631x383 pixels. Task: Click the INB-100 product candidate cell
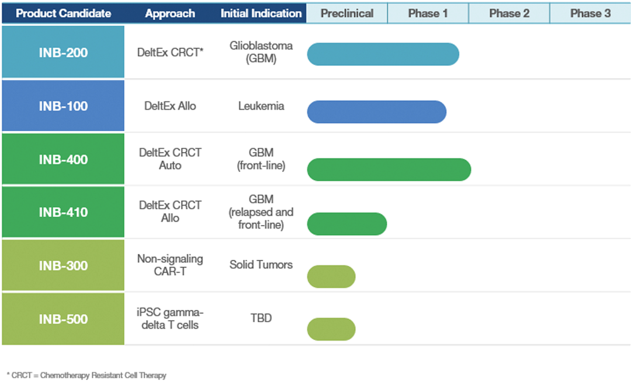63,106
